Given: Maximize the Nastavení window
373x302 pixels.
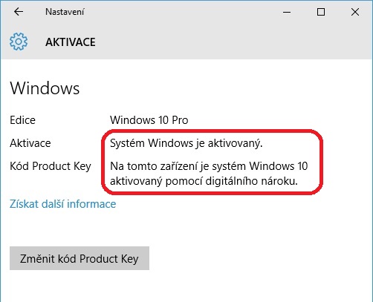Looking at the screenshot, I should 321,12.
